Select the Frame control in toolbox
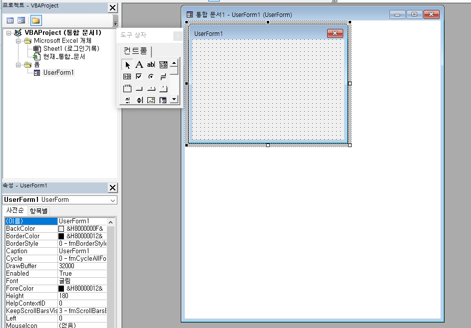Viewport: 471px width, 328px height. click(x=127, y=88)
